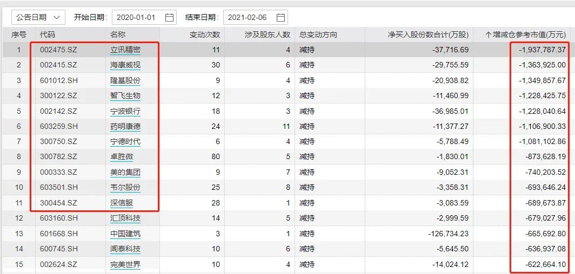
Task: Open stock link 中国建筑
Action: tap(125, 234)
